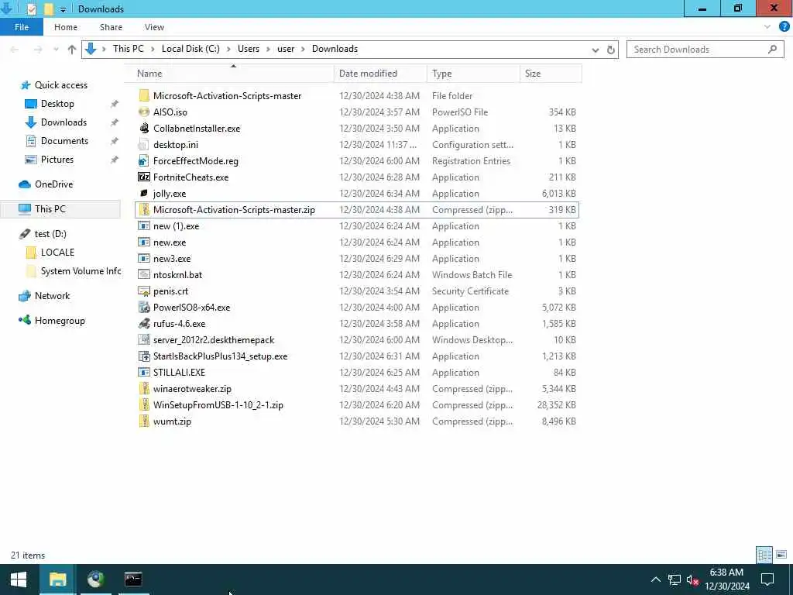Select the wumt.zip archive icon
The width and height of the screenshot is (793, 595).
tap(144, 421)
